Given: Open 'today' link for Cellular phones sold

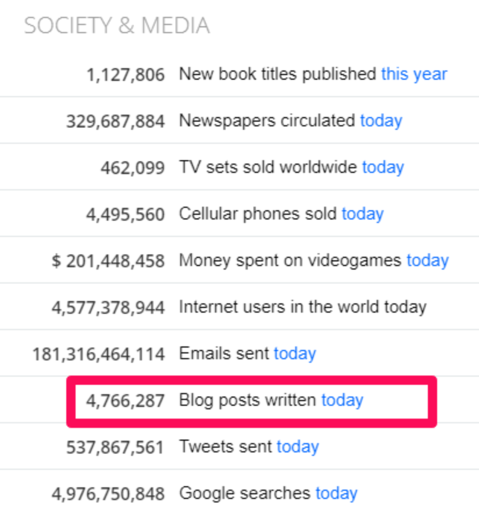Looking at the screenshot, I should [362, 214].
